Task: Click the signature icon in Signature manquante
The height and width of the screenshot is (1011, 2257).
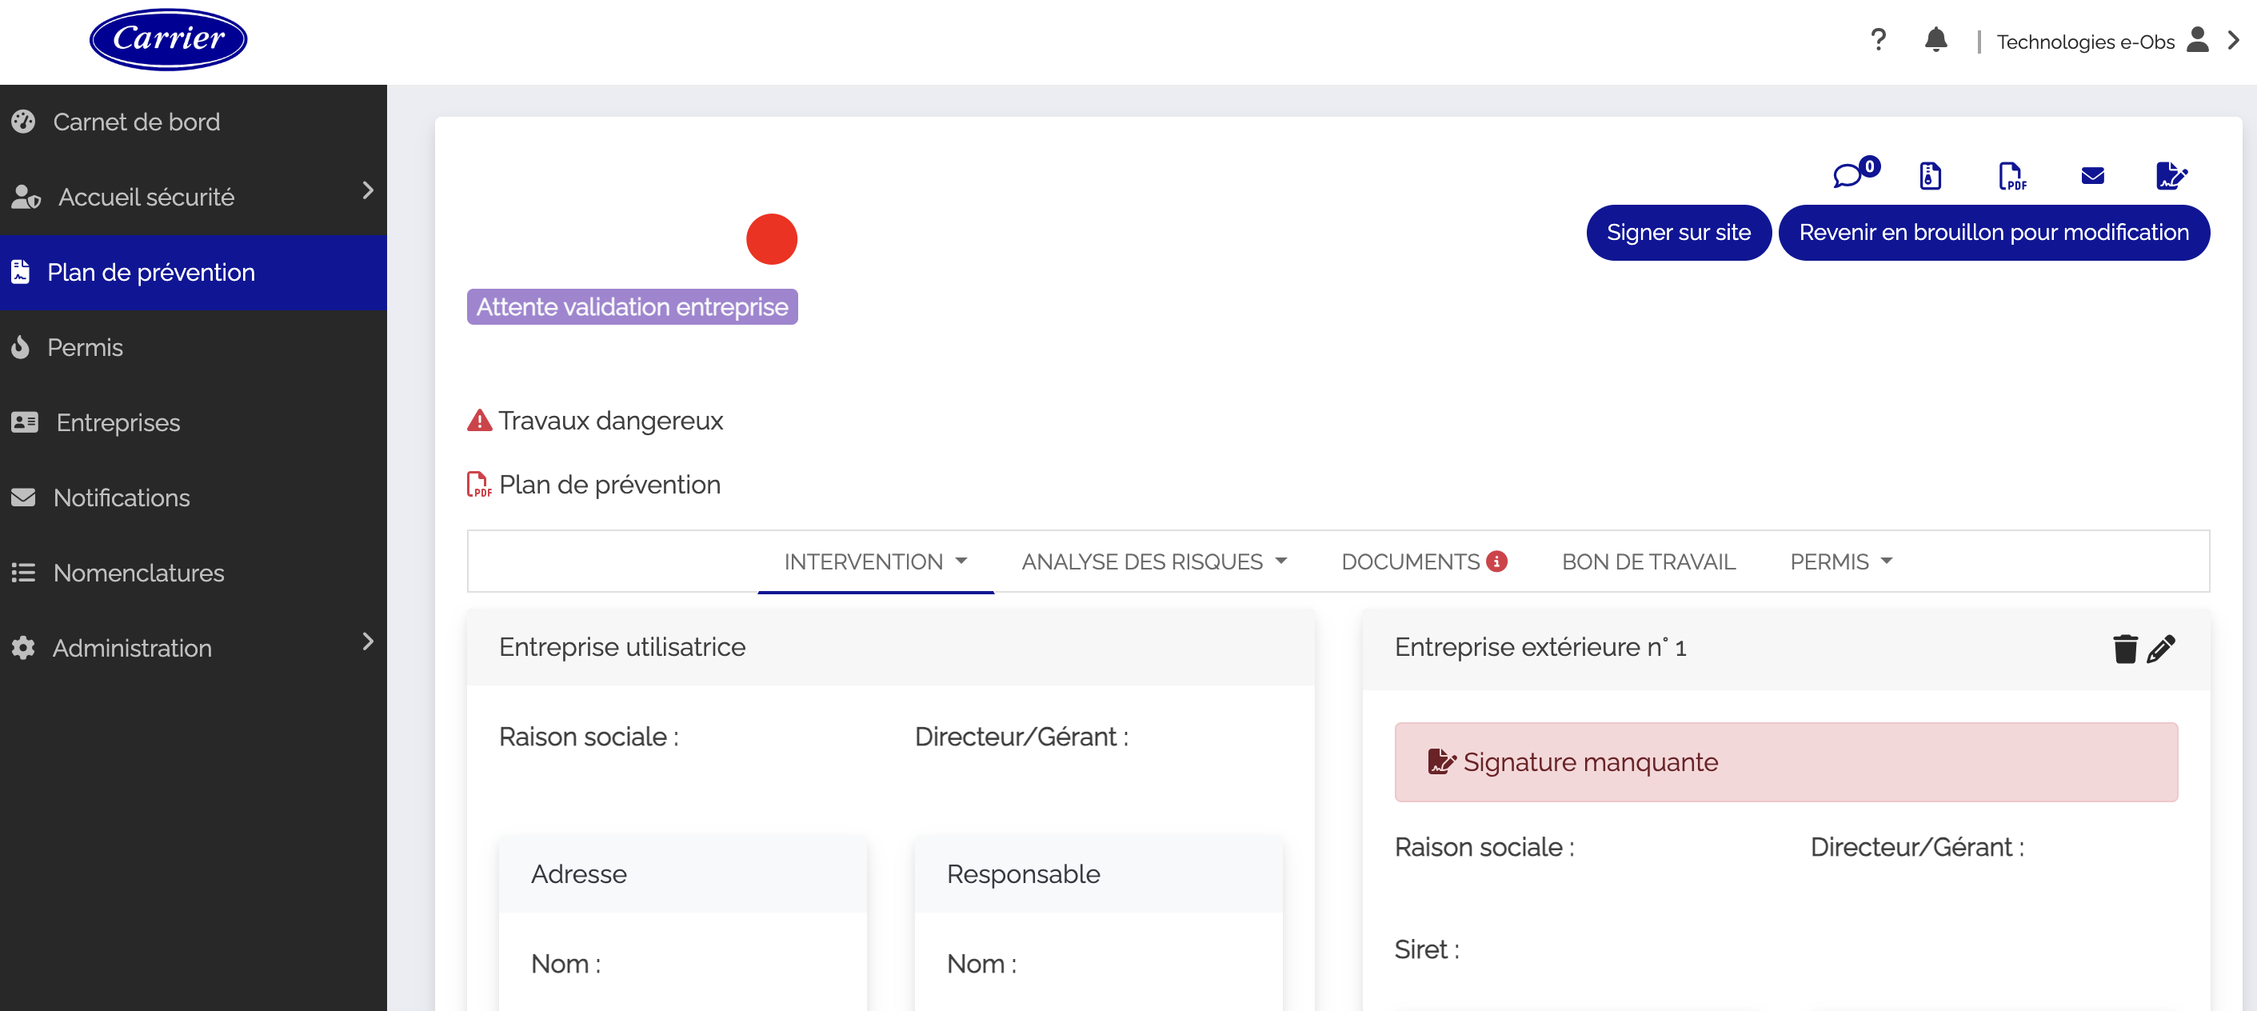Action: coord(1441,762)
